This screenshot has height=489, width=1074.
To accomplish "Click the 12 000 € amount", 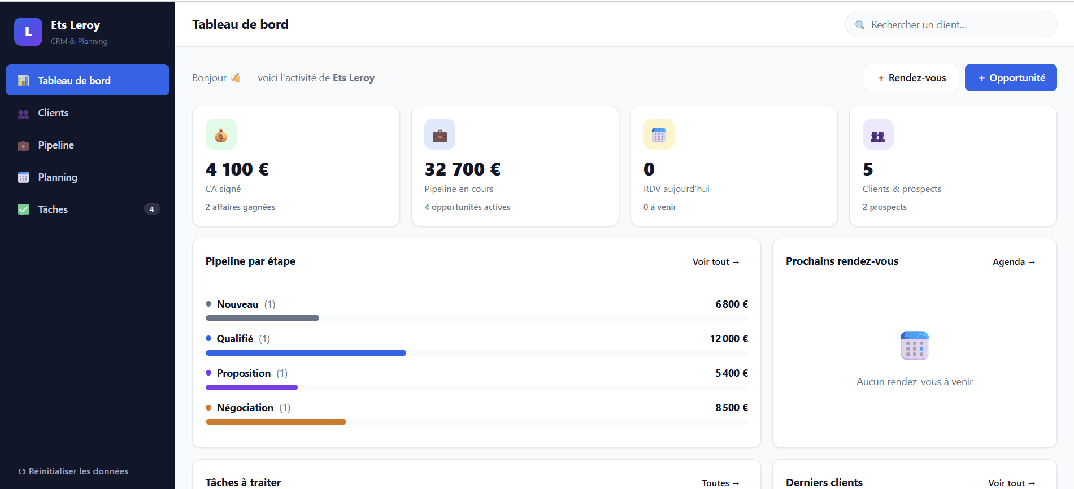I will point(729,339).
